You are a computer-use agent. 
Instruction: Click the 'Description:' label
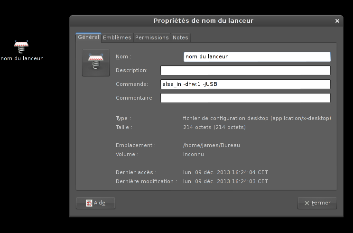pos(132,70)
